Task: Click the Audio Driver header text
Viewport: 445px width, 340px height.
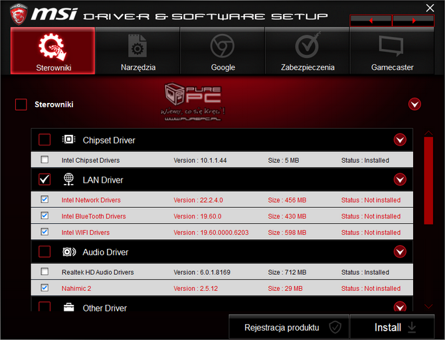Action: tap(106, 252)
